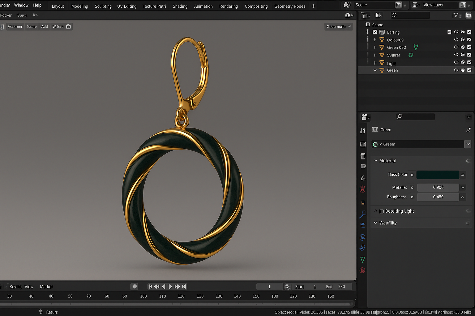475x316 pixels.
Task: Click the green triangle object data tab
Action: click(x=363, y=260)
